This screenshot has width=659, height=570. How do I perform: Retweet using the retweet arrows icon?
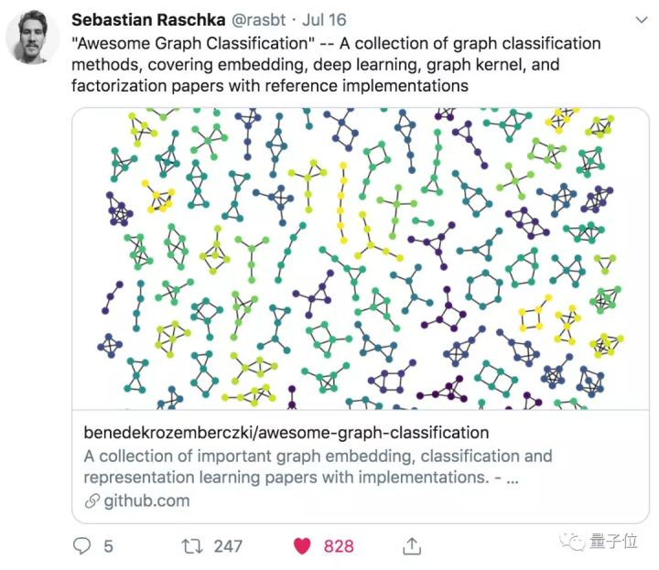(192, 546)
